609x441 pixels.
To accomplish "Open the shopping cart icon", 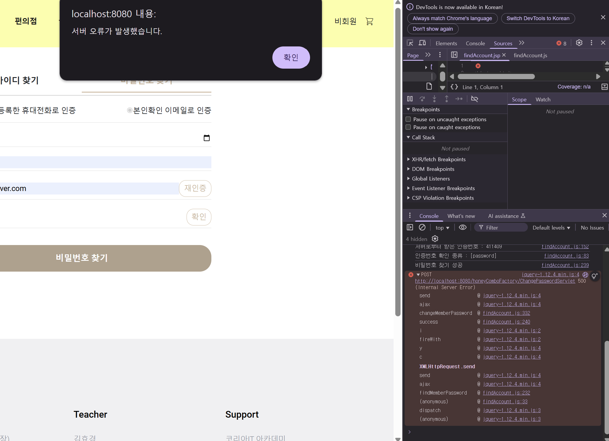I will coord(369,21).
